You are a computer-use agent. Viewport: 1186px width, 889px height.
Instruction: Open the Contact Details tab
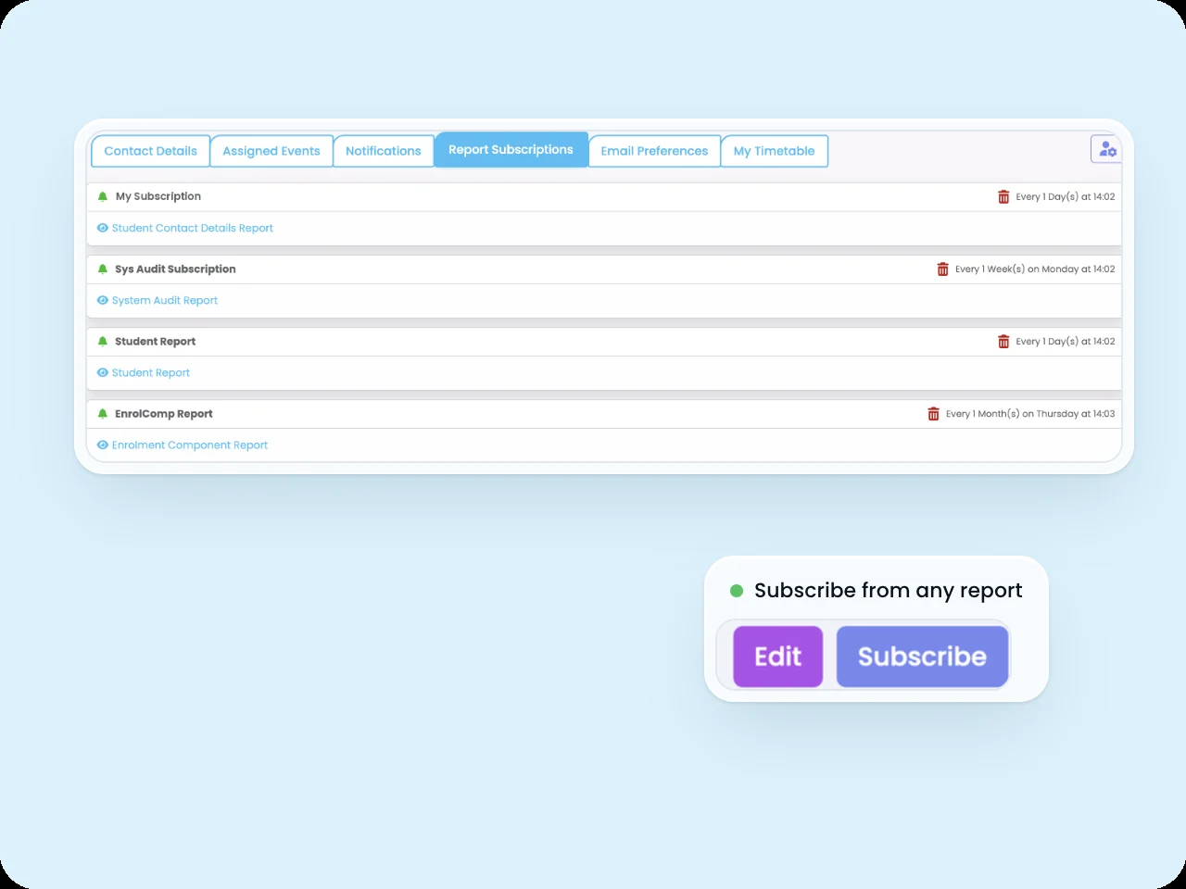click(151, 151)
